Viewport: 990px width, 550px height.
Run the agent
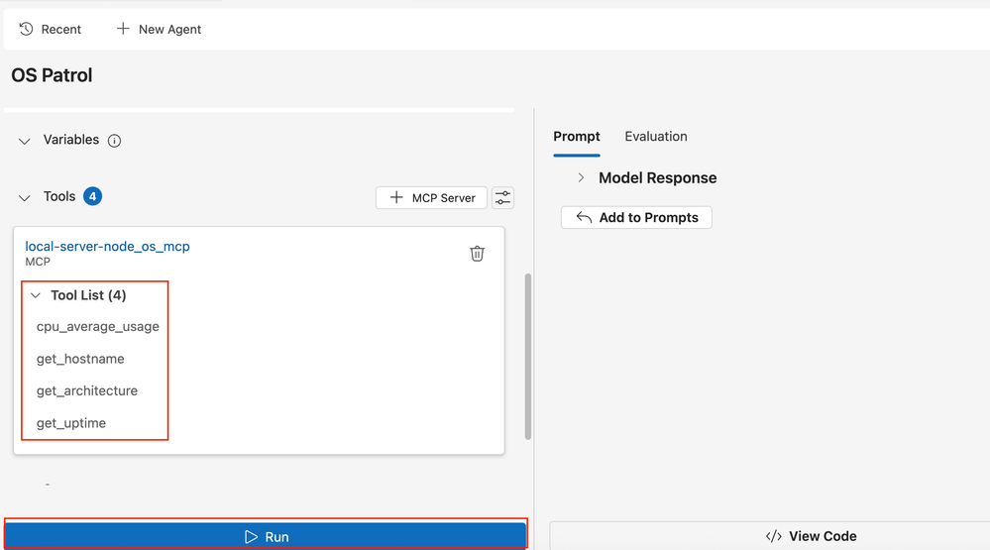point(266,536)
